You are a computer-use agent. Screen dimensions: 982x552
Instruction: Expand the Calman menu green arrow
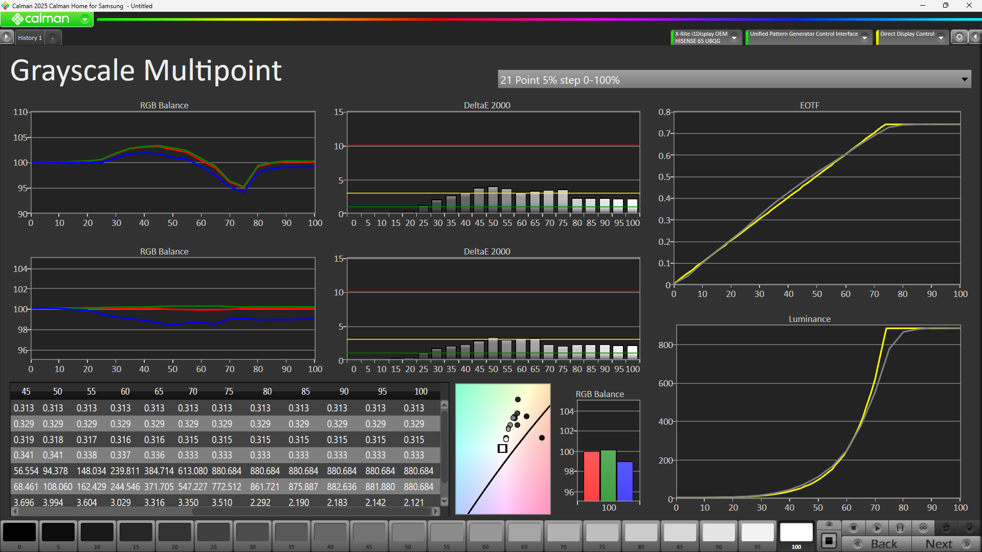coord(85,19)
